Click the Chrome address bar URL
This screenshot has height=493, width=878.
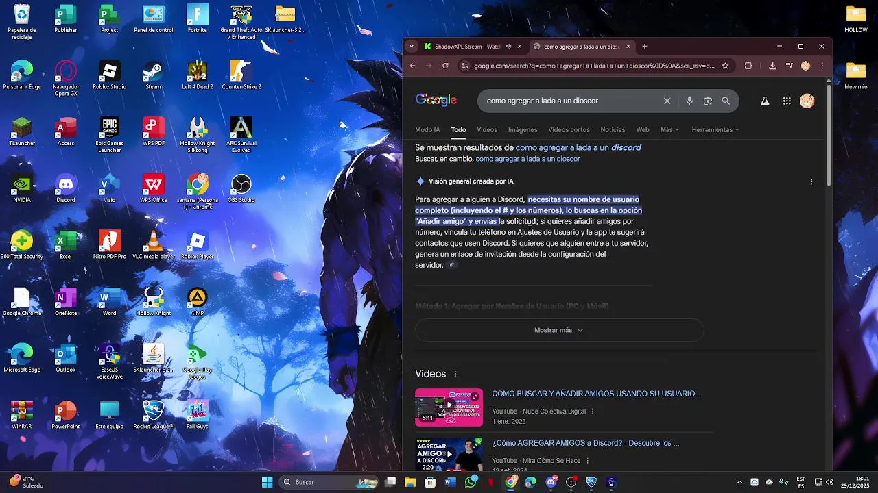pos(594,66)
